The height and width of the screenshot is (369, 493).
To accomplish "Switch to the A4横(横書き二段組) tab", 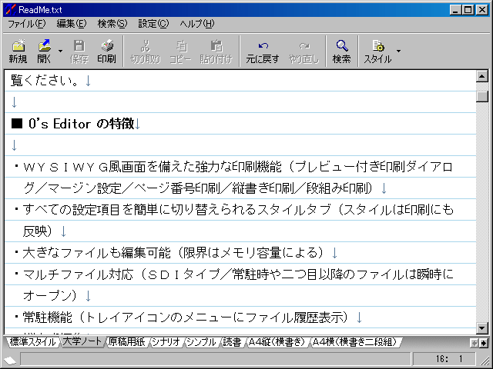I will click(x=354, y=342).
